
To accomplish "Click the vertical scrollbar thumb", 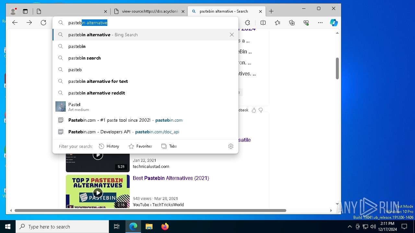I will click(x=337, y=68).
